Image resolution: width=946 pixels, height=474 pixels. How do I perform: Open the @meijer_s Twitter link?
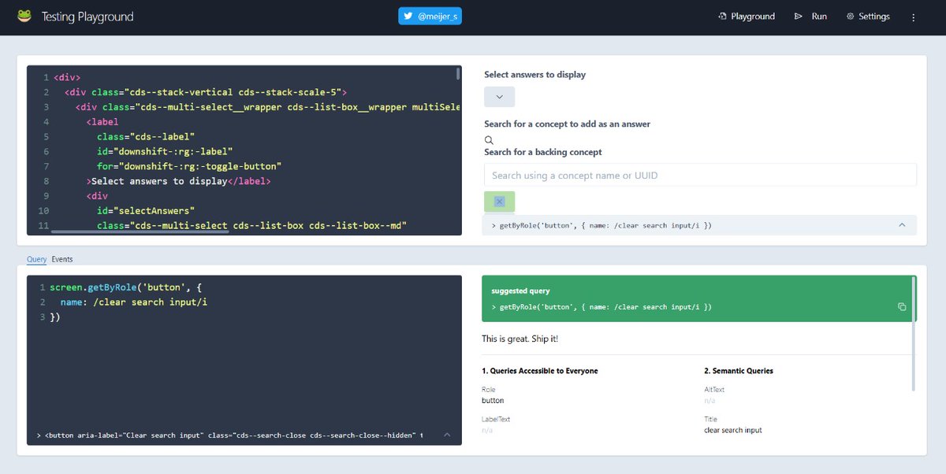tap(430, 16)
